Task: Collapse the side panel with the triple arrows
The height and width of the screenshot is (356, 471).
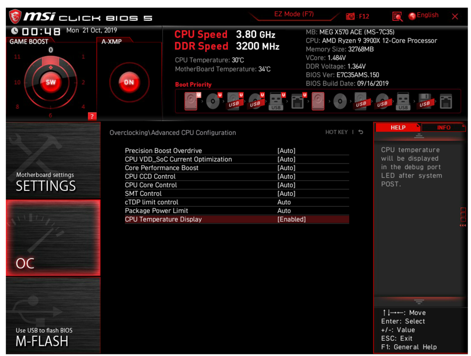Action: [463, 225]
